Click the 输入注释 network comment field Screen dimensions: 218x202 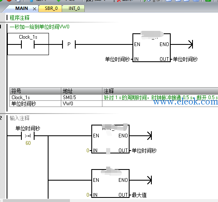pyautogui.click(x=19, y=118)
